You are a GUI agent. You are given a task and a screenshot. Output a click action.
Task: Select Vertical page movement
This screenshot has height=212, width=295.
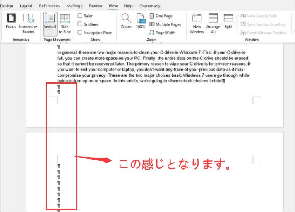pyautogui.click(x=50, y=24)
